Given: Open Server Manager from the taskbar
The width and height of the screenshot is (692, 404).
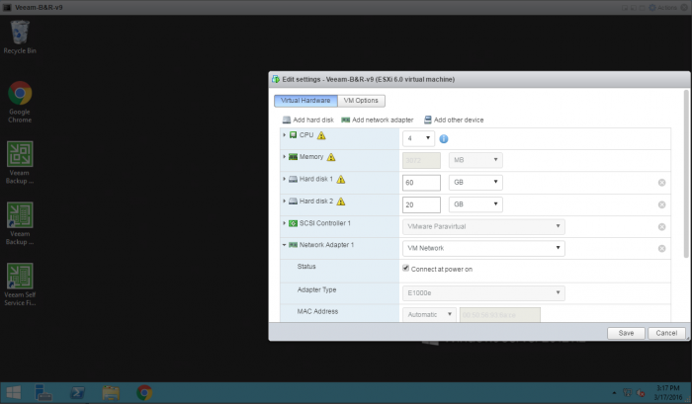Looking at the screenshot, I should click(x=43, y=392).
